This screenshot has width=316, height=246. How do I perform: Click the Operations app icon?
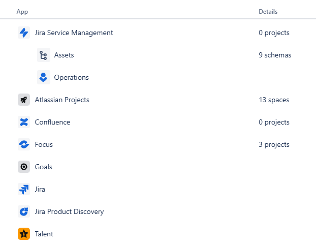[44, 77]
